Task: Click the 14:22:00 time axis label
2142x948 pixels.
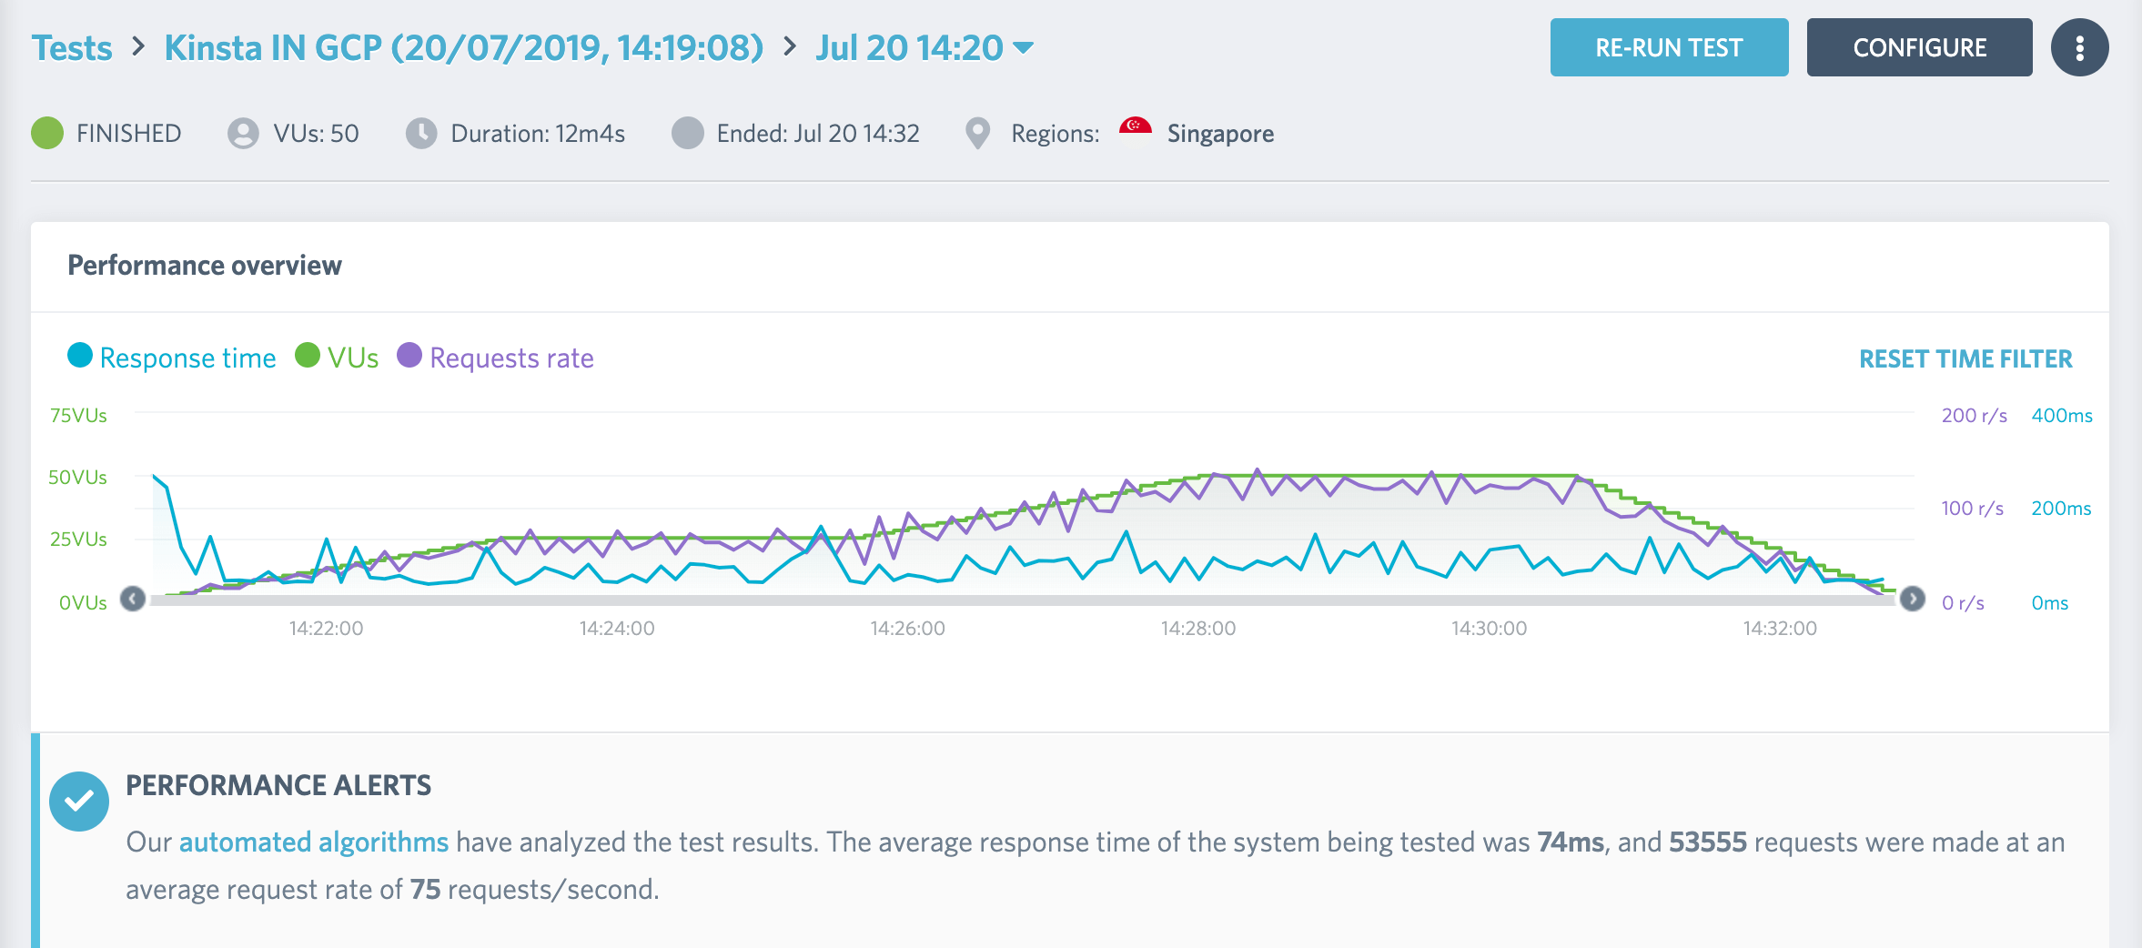Action: tap(326, 628)
